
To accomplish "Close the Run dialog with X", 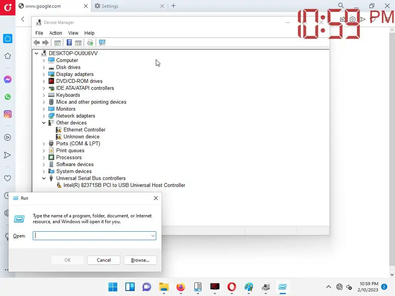I will pyautogui.click(x=156, y=198).
